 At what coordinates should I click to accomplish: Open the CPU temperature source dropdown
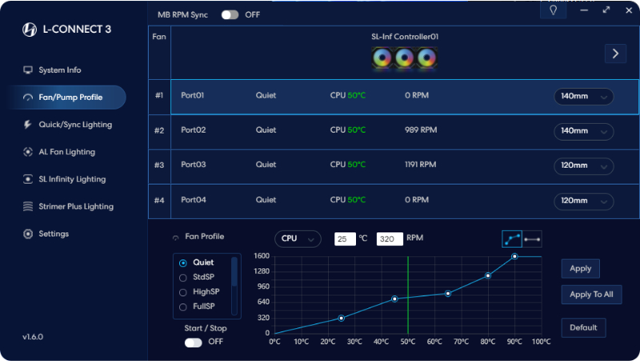click(298, 238)
